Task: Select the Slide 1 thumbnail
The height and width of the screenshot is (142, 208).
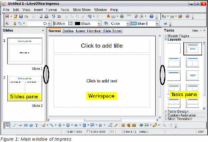Action: tap(25, 51)
